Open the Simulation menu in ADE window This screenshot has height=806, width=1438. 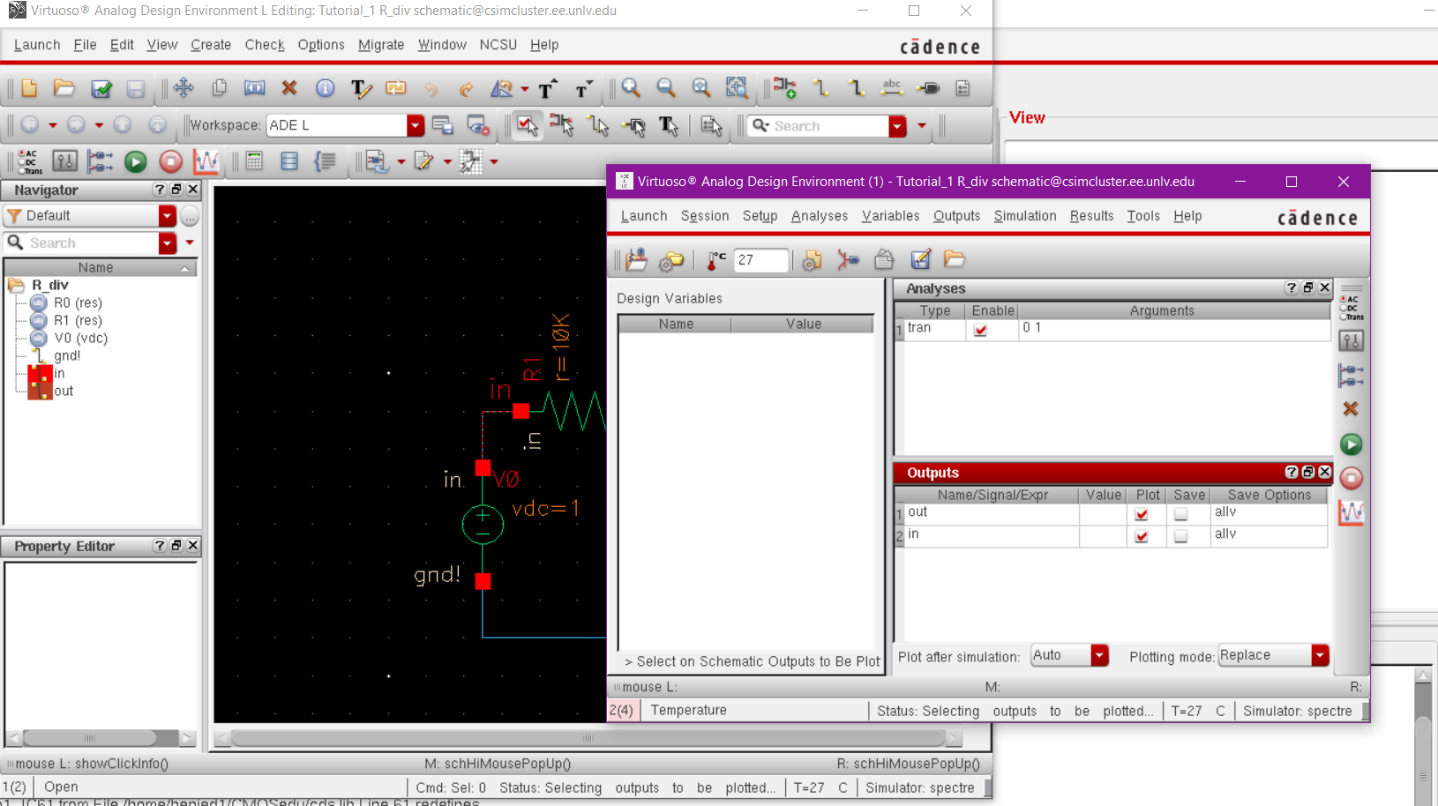coord(1024,216)
